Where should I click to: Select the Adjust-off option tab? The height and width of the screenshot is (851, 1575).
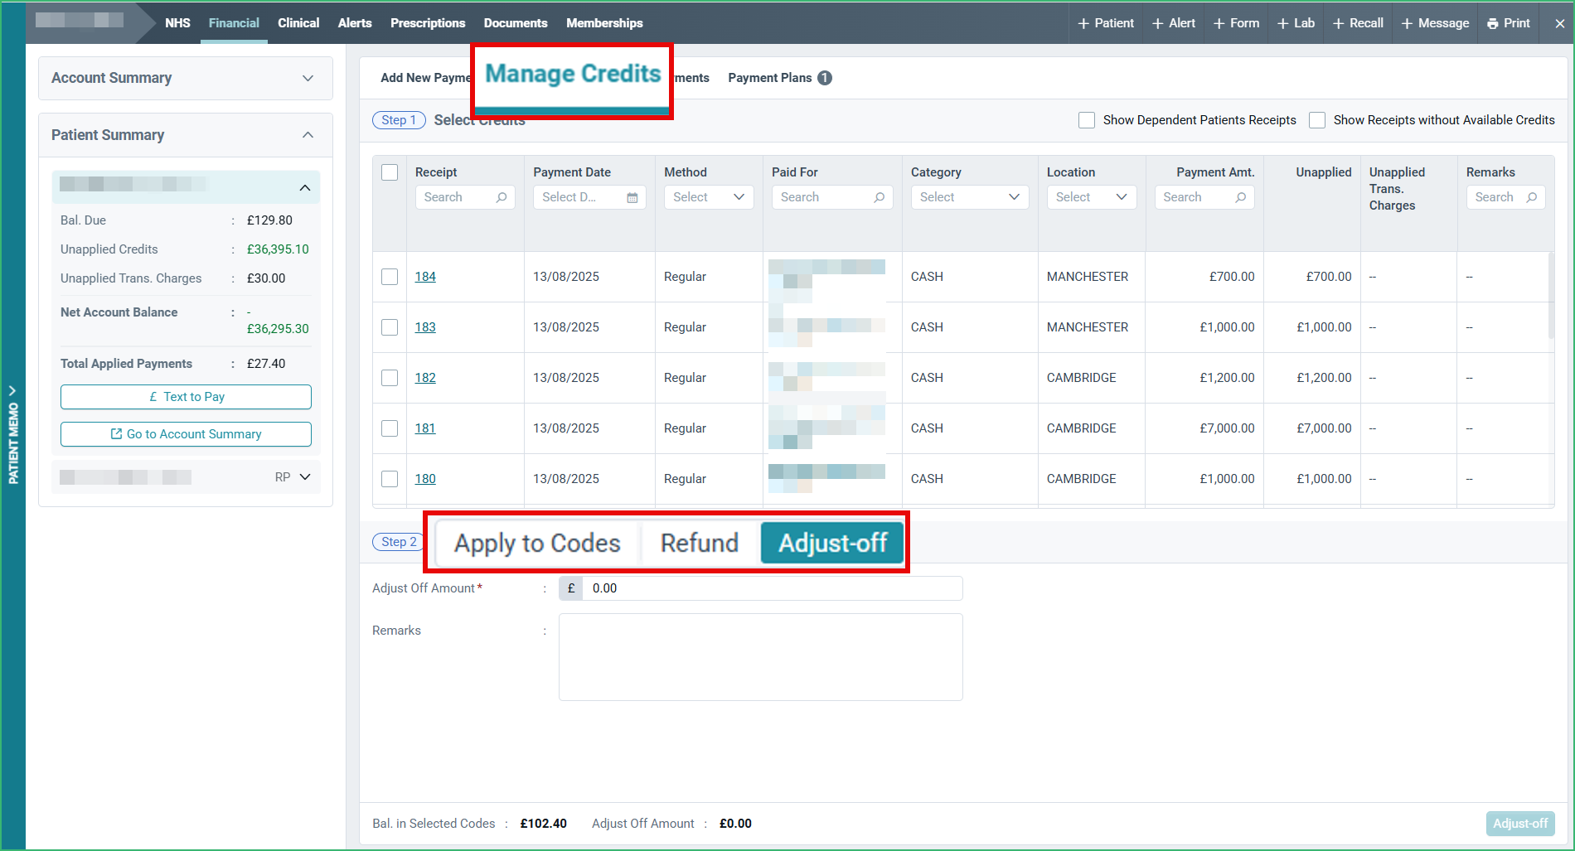pyautogui.click(x=832, y=543)
